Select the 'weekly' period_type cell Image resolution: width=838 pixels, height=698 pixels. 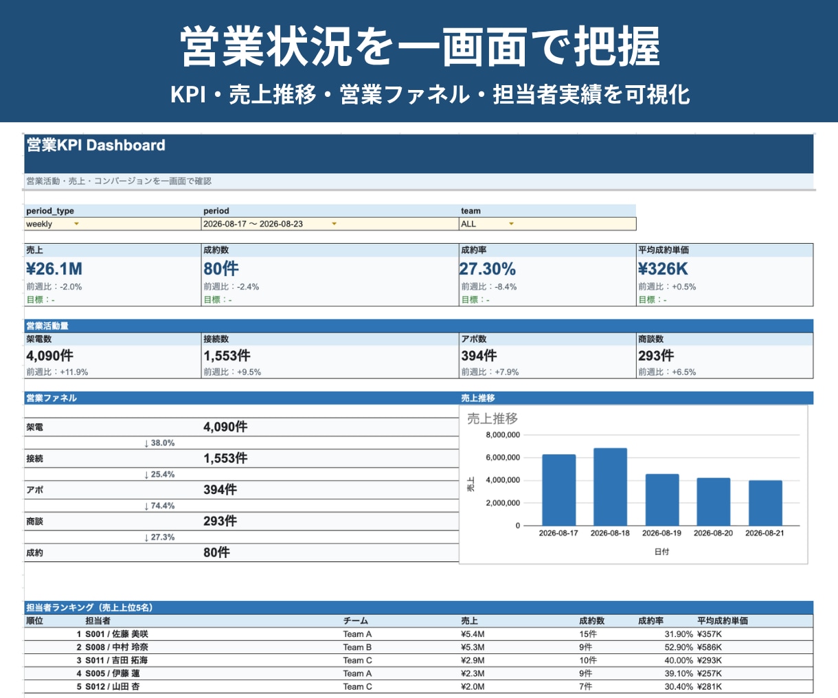(x=113, y=224)
